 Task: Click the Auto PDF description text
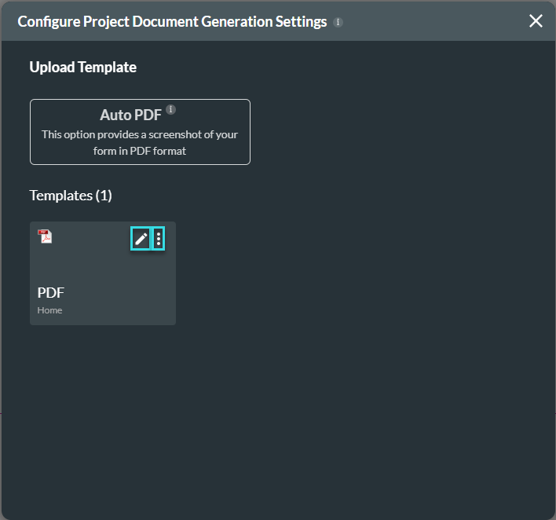pos(140,142)
